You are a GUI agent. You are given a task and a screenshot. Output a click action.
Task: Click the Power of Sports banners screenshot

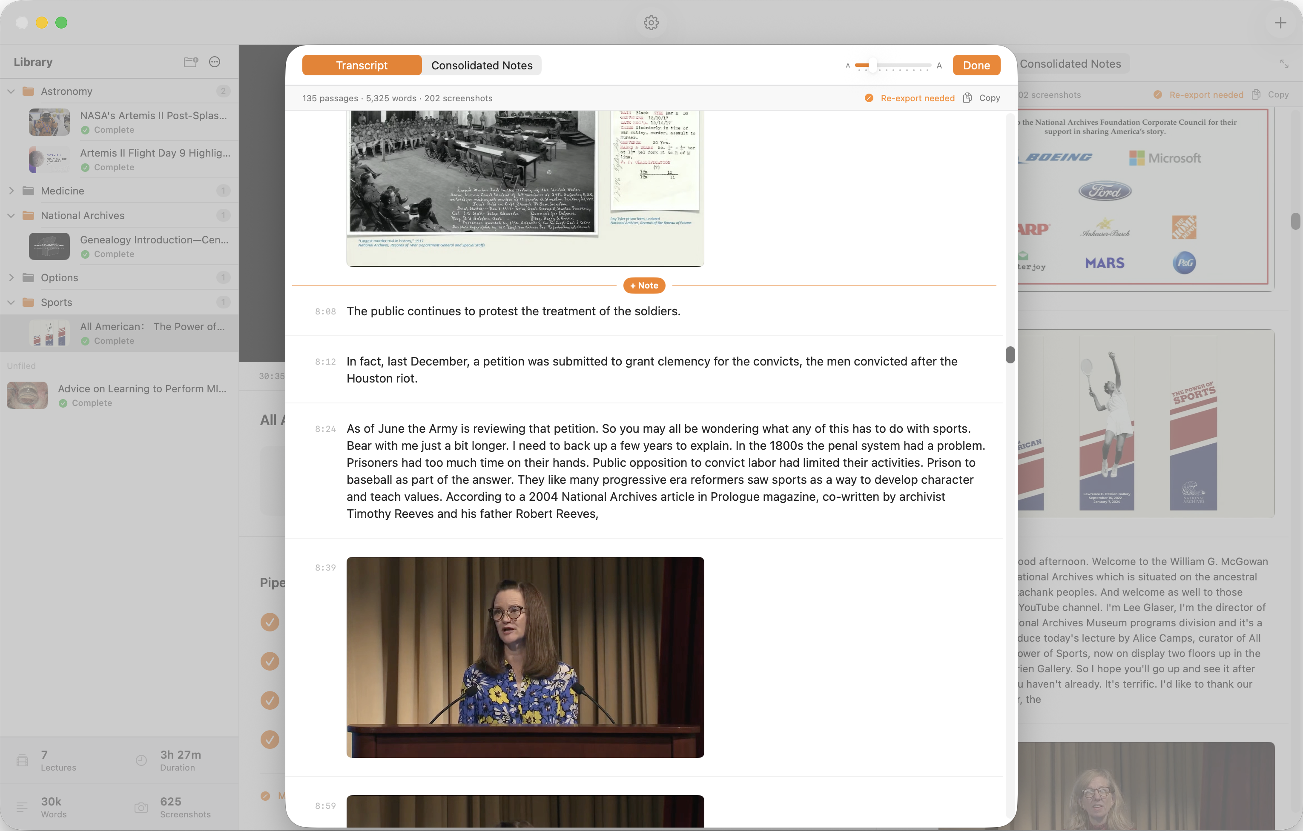(1145, 423)
